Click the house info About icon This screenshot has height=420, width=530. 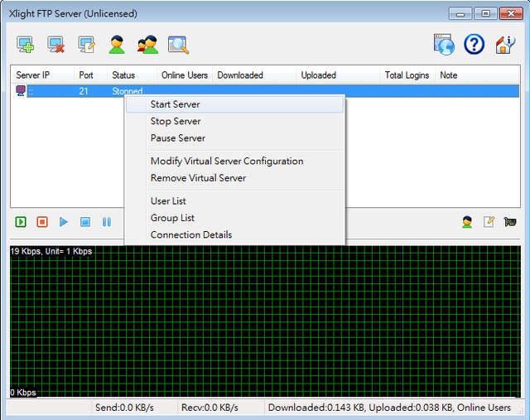tap(505, 45)
